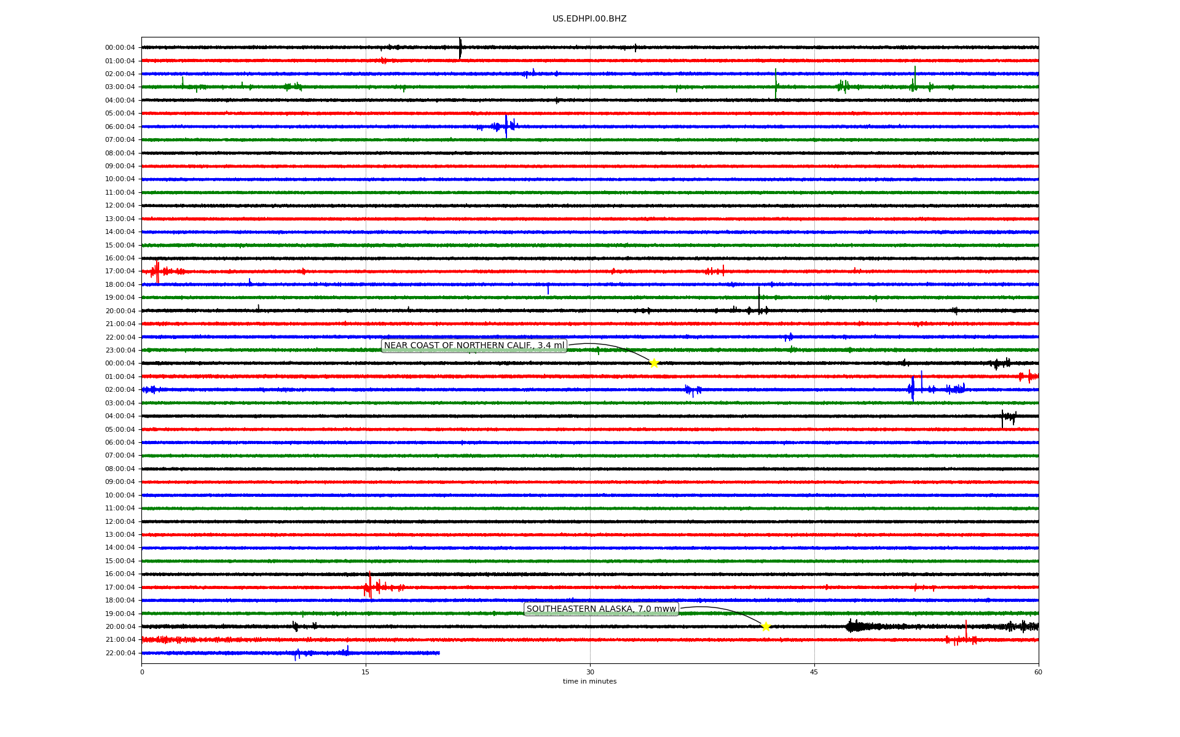Click the yellow star on Northern California event
This screenshot has width=1180, height=737.
point(654,363)
